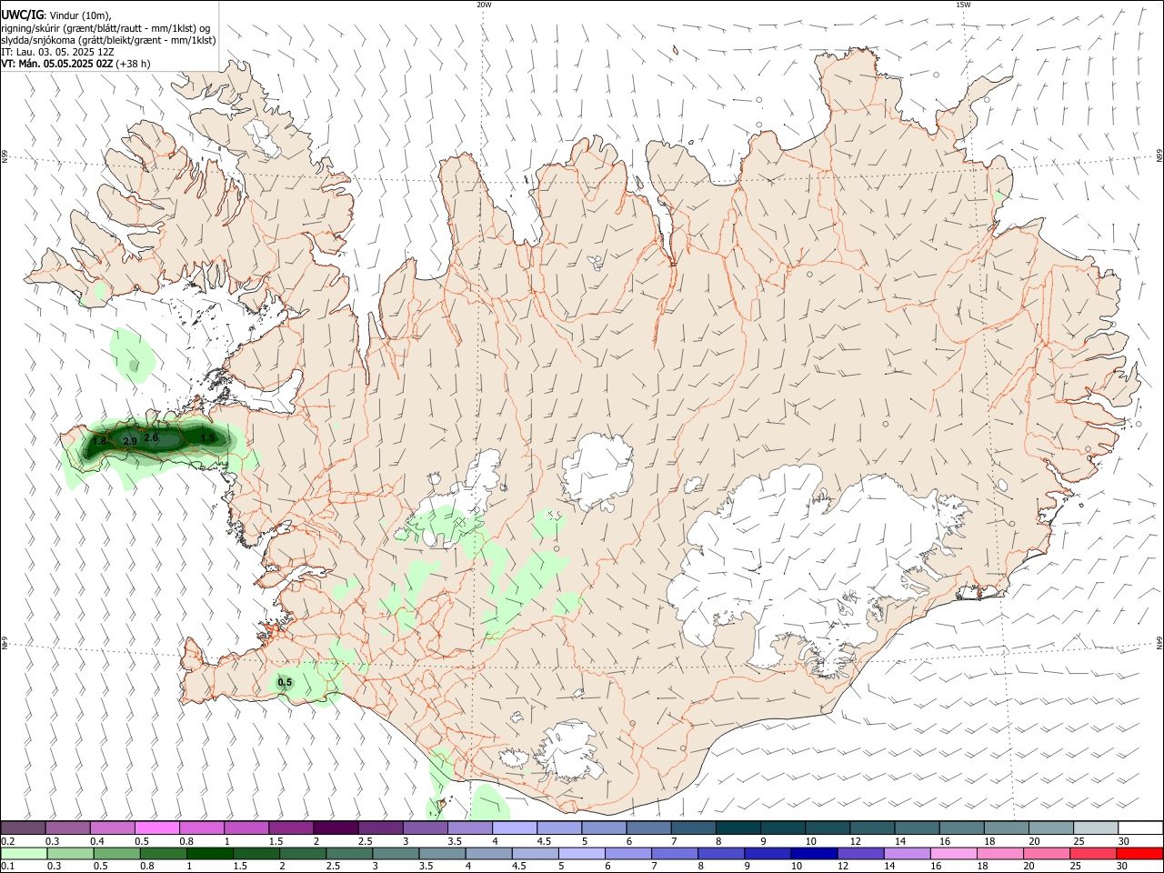This screenshot has width=1164, height=873.
Task: Click the 2.9 precipitation value on the map
Action: tap(129, 441)
